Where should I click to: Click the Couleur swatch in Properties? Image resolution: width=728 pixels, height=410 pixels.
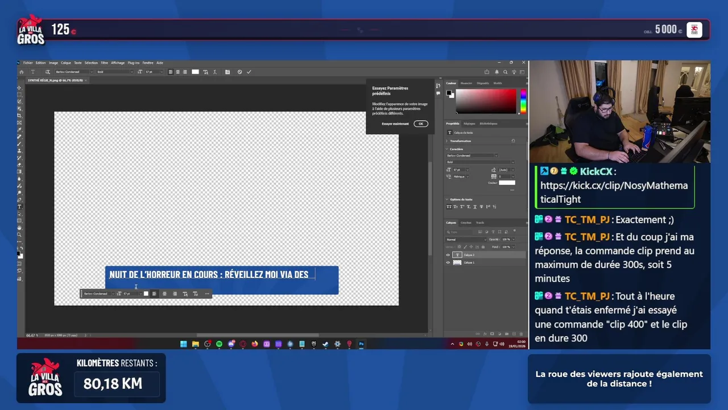pyautogui.click(x=507, y=182)
